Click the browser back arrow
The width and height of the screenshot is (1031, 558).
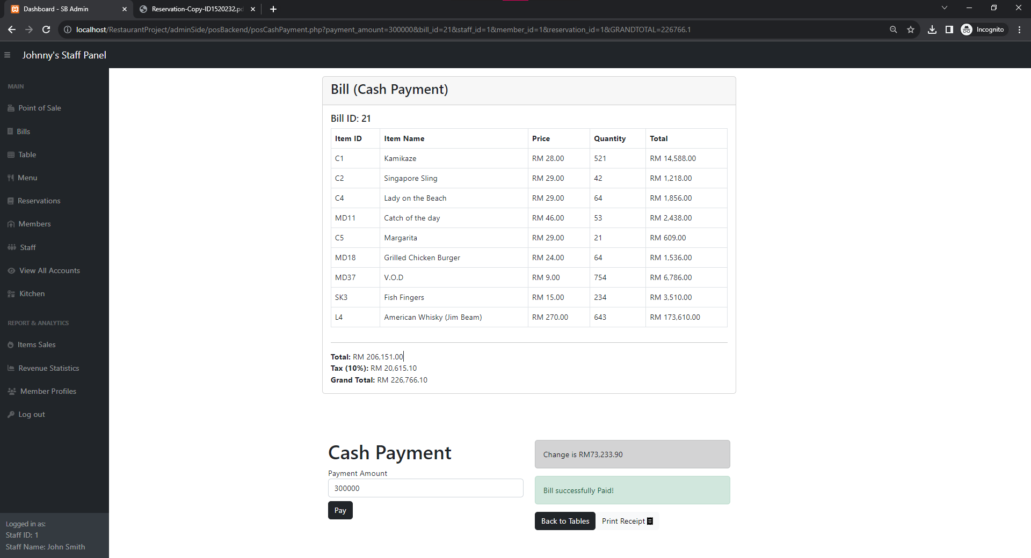pyautogui.click(x=12, y=30)
